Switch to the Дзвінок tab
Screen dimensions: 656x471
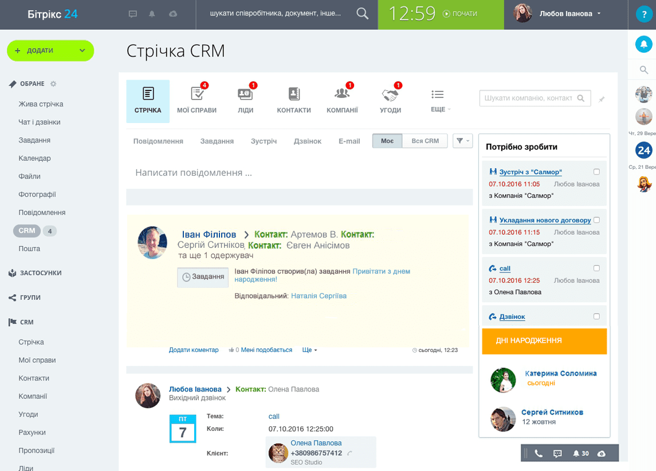click(307, 141)
